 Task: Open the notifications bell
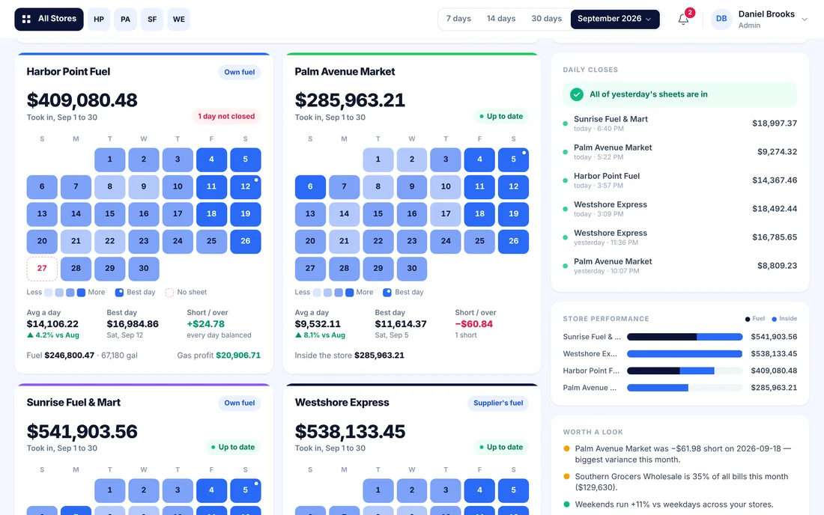coord(683,19)
